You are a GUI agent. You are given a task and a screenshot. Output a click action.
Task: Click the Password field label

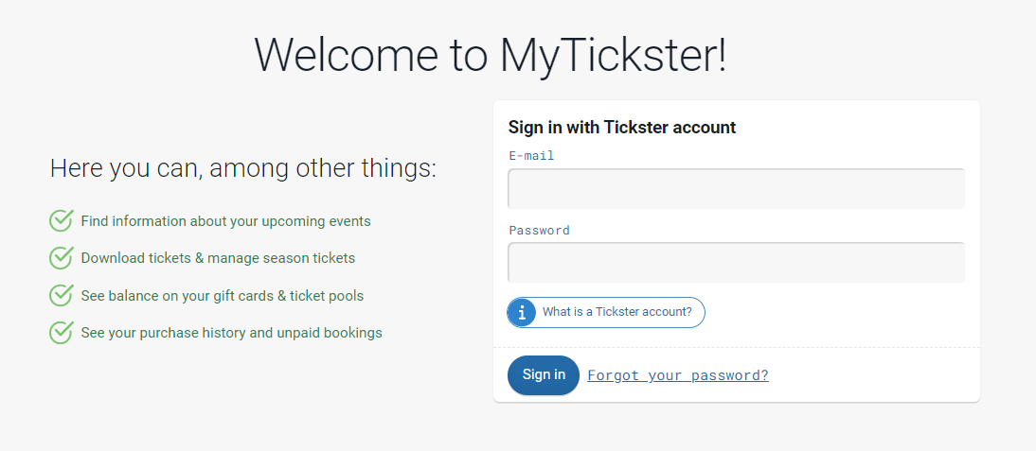pos(539,230)
